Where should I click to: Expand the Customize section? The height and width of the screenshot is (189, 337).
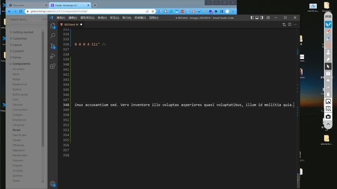18,38
